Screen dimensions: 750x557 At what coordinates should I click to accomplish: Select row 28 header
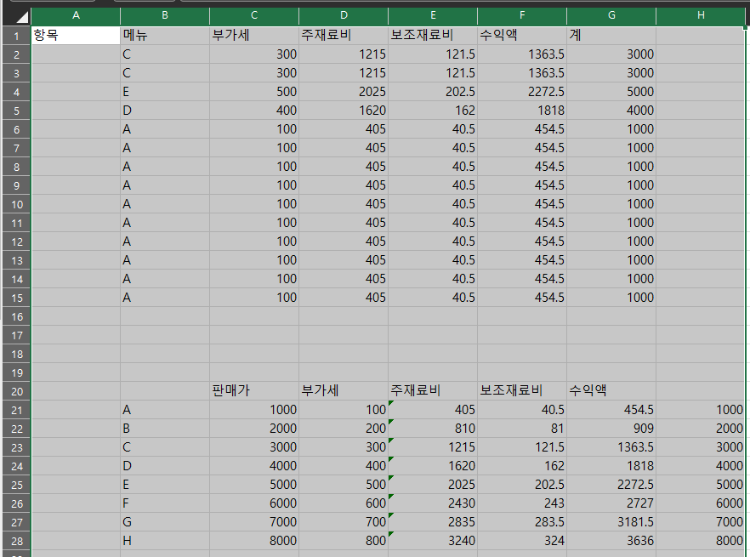[17, 541]
